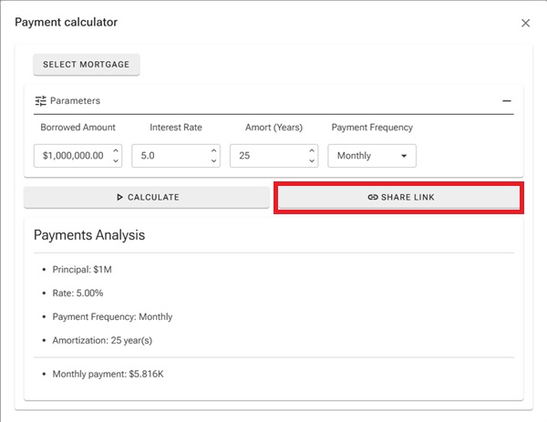Viewport: 547px width, 422px height.
Task: Collapse the Parameters section with minus icon
Action: pyautogui.click(x=507, y=101)
